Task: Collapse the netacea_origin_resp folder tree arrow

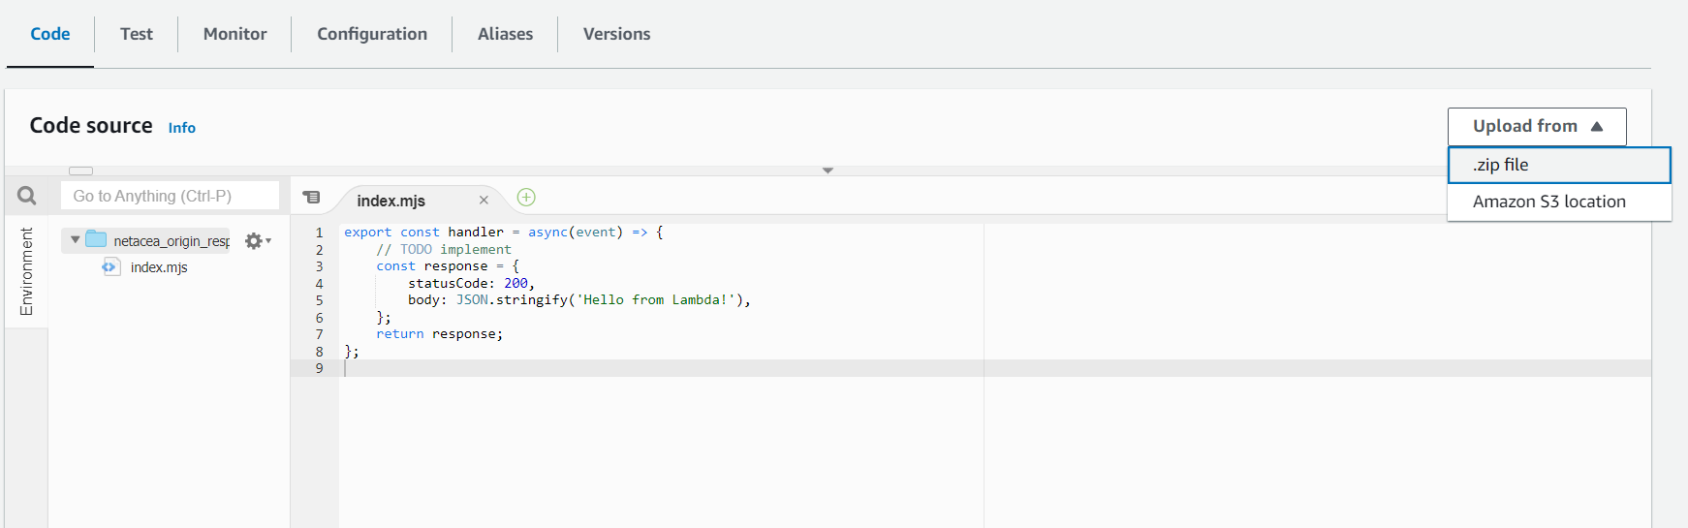Action: (x=76, y=240)
